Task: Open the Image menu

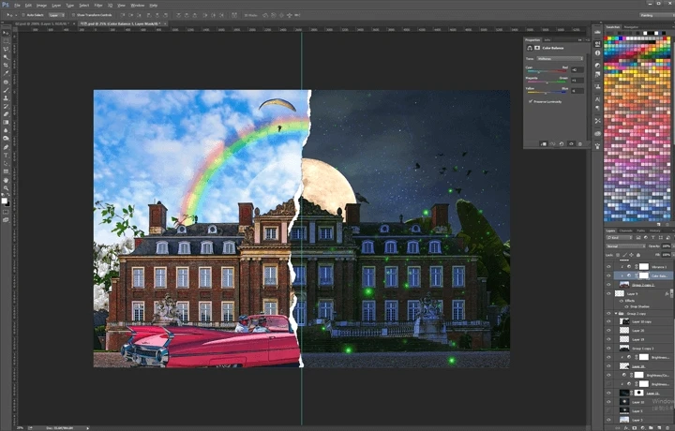Action: coord(41,6)
